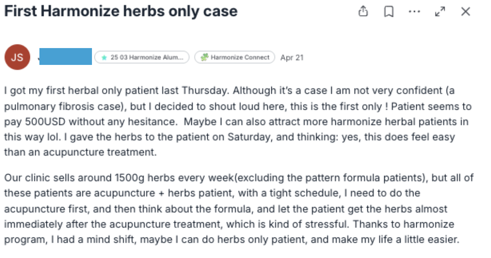Expand the post to full screen
491x258 pixels.
[x=440, y=12]
